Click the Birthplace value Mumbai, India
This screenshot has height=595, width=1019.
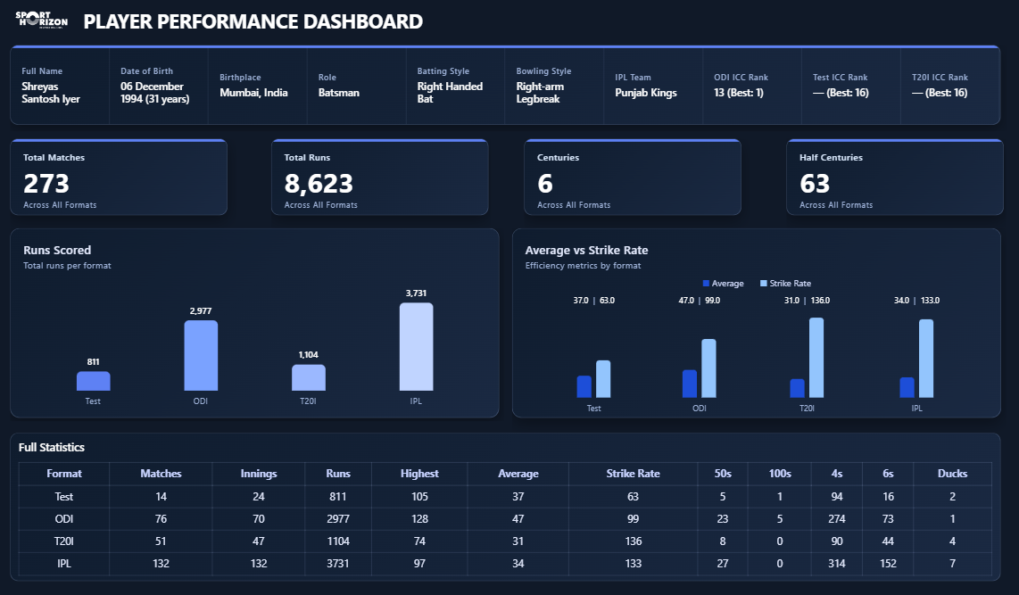[253, 93]
